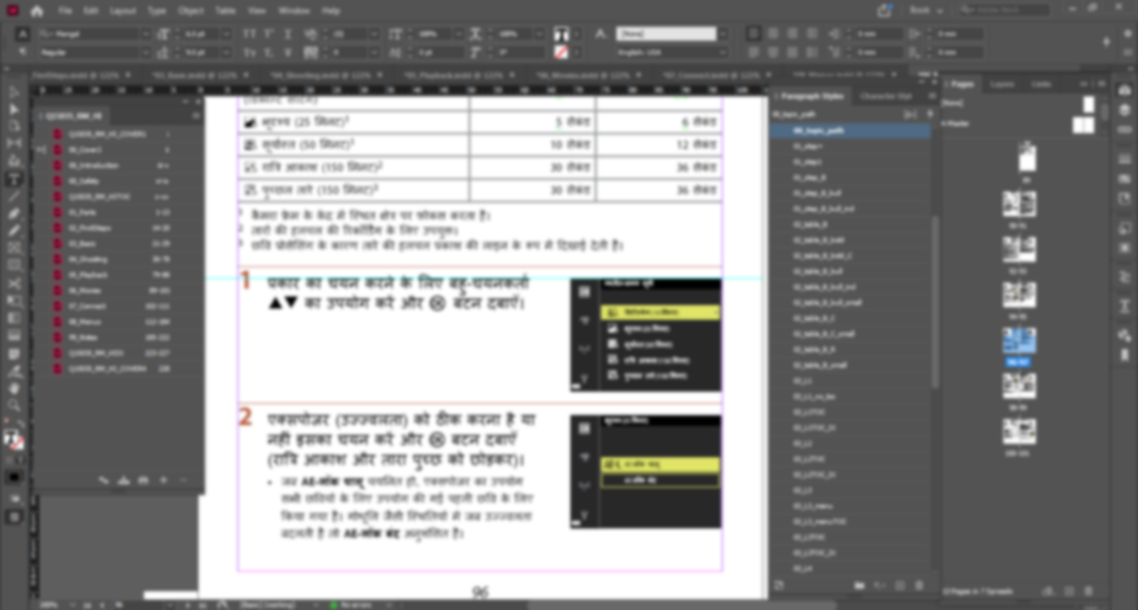Click the fill/stroke color swatch in toolbox
Screen dimensions: 1138x610
12,440
